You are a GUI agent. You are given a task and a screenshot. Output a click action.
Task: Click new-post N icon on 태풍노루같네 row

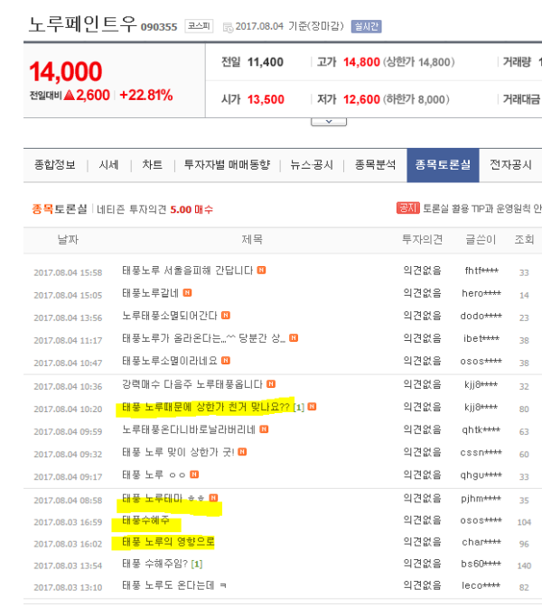tap(187, 292)
